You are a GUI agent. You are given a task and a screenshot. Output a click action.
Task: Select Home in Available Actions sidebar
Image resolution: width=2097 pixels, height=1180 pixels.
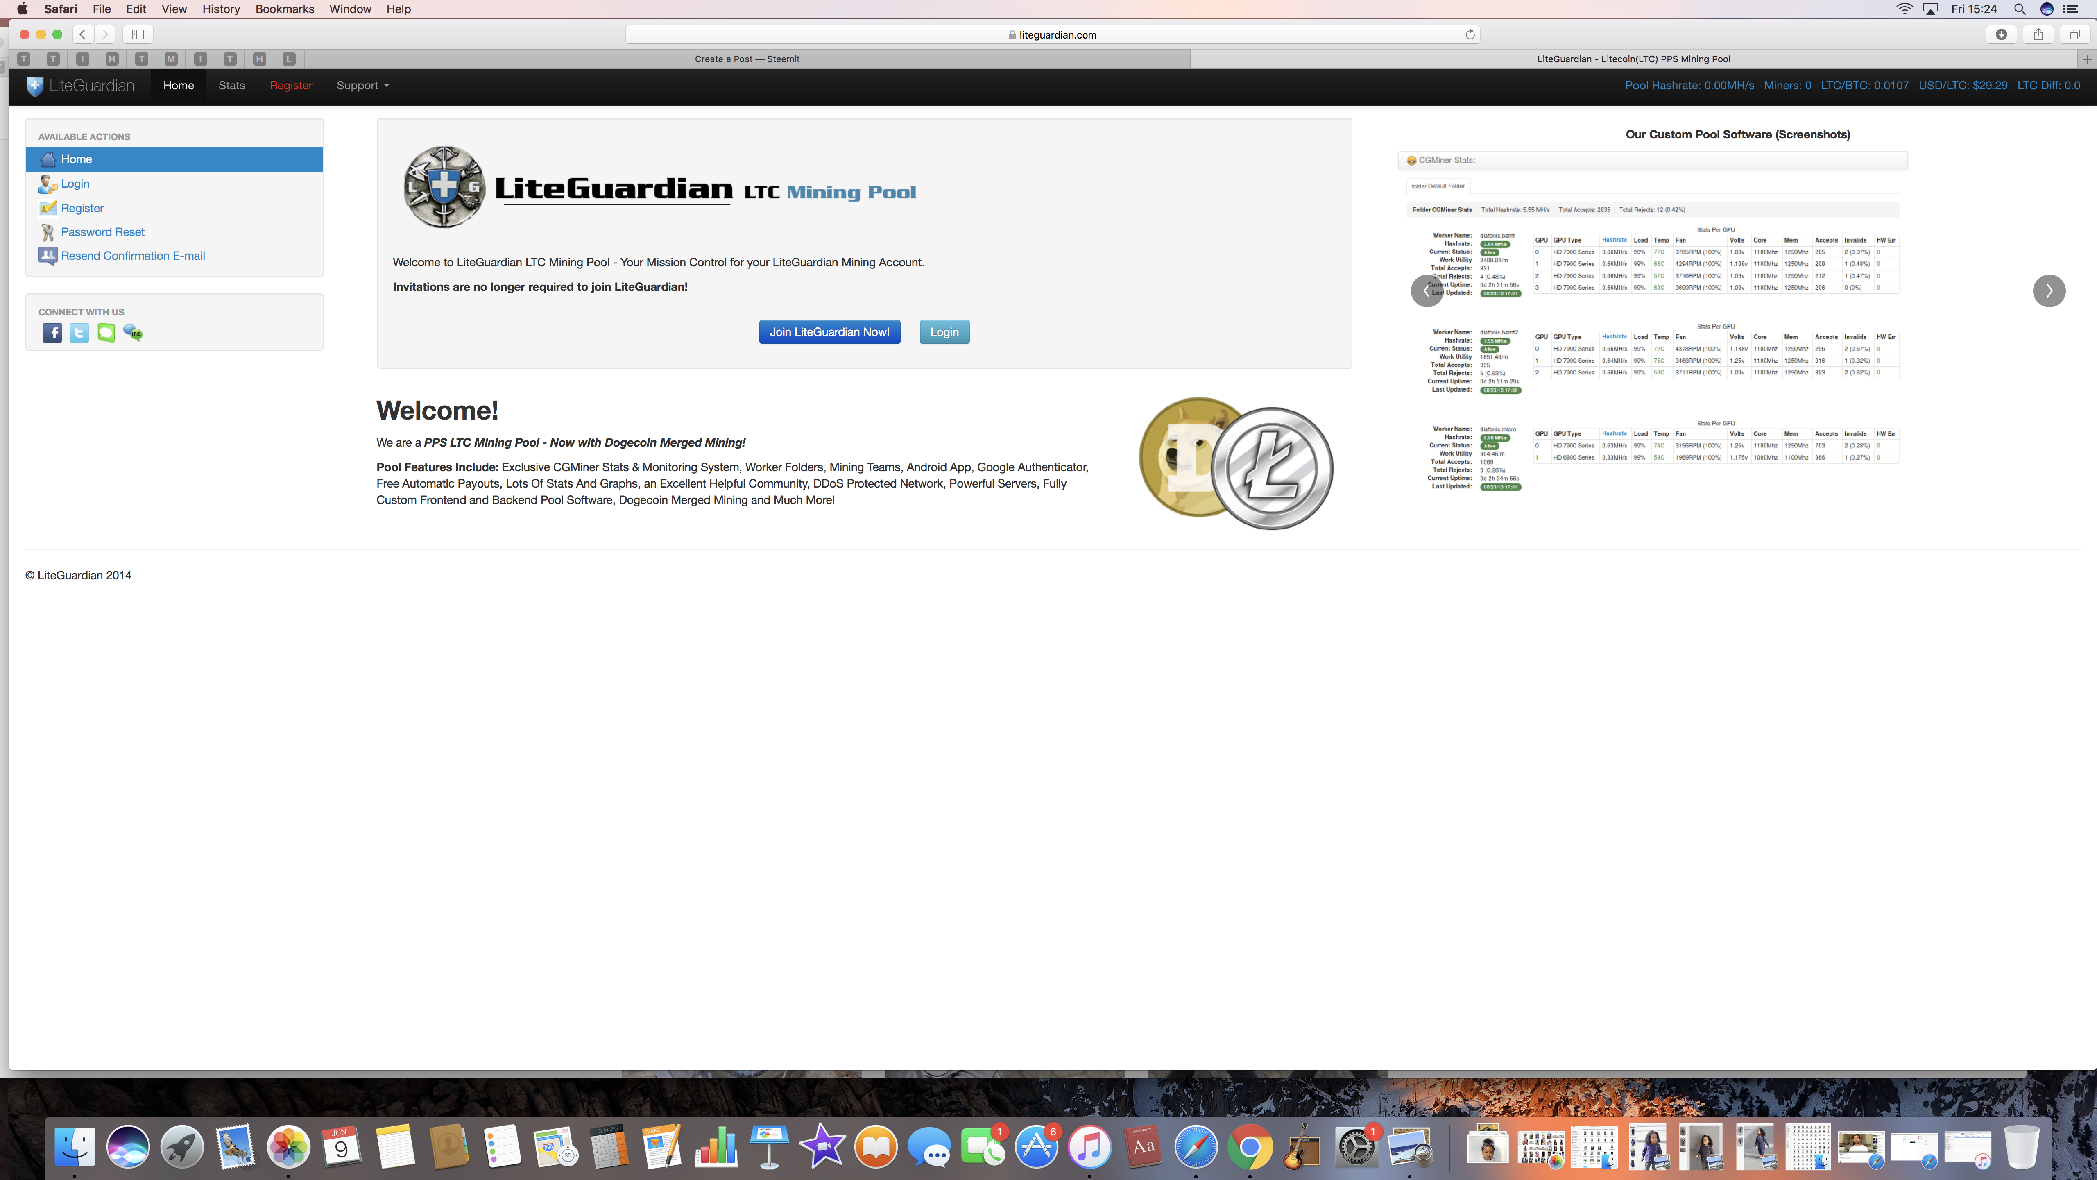coord(174,160)
